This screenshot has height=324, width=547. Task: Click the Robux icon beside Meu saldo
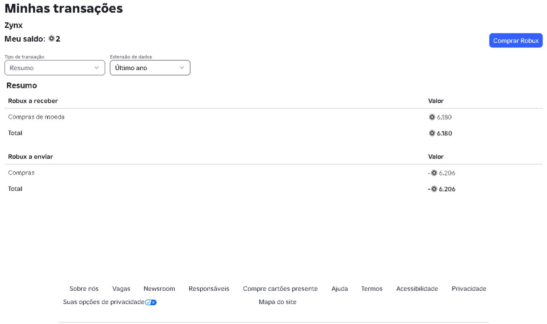51,39
